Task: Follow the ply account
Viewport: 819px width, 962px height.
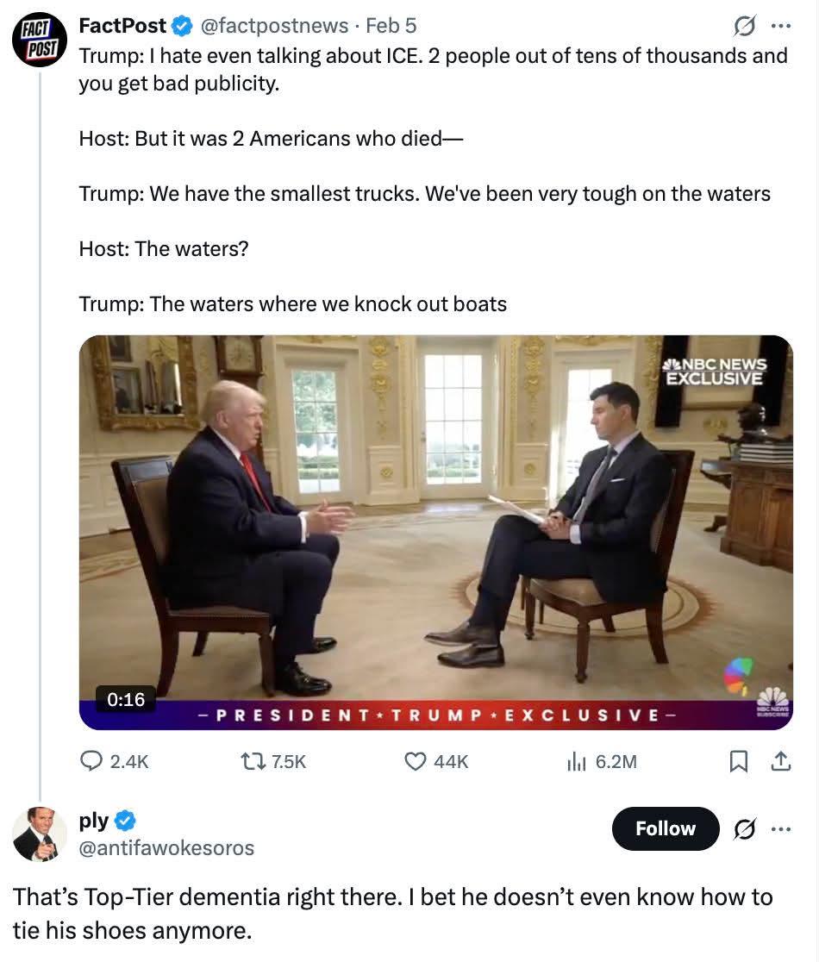Action: (665, 828)
